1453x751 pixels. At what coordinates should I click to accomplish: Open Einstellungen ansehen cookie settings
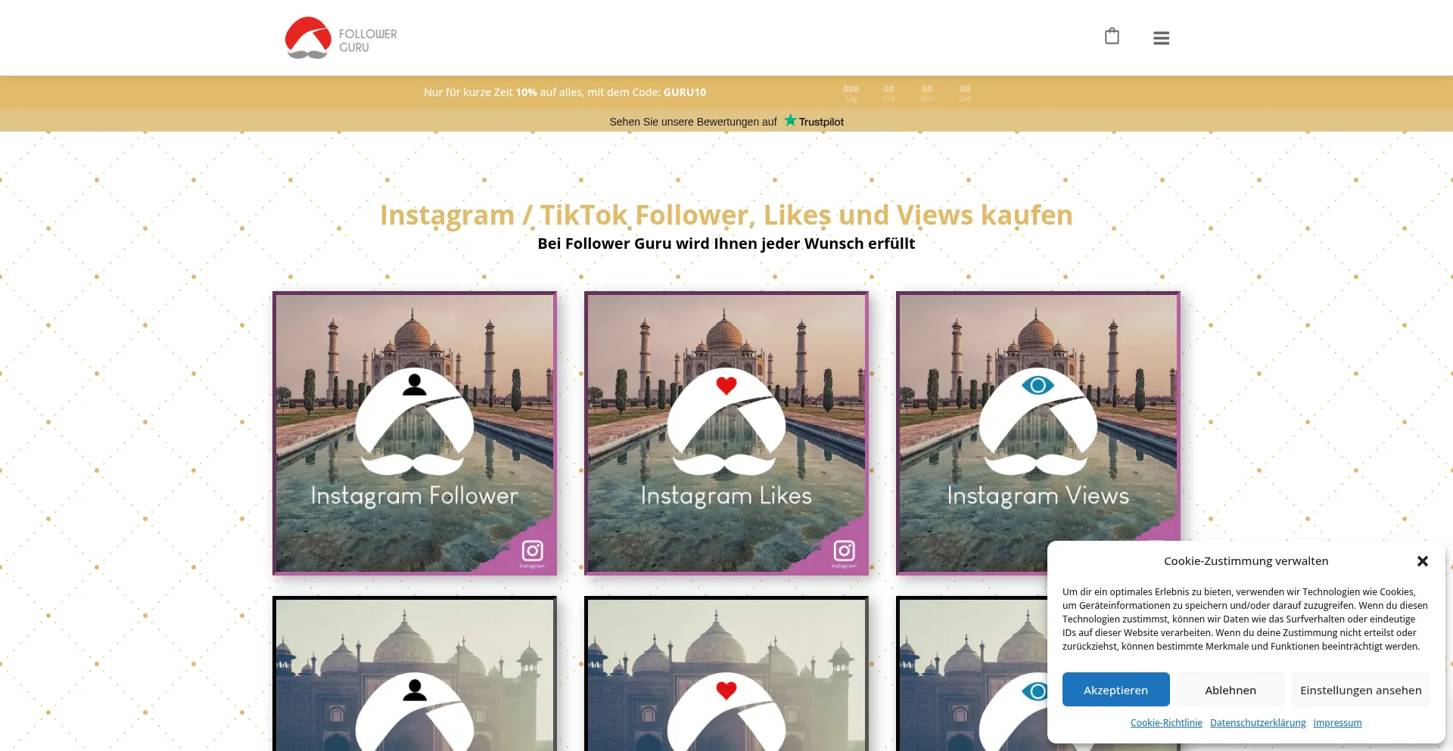tap(1361, 690)
